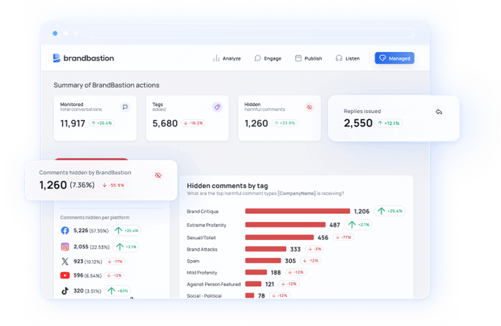Click the Brand Attacks tag label
Viewport: 501px width, 326px height.
click(202, 249)
